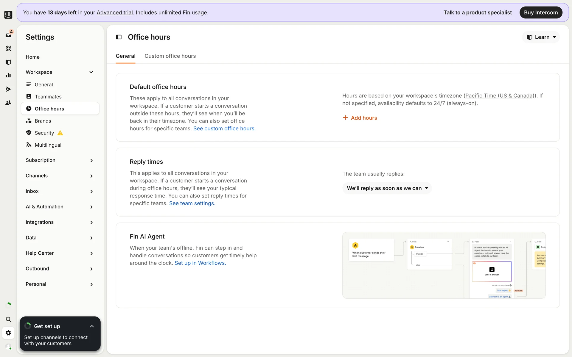Open the Inbox icon in left rail
This screenshot has width=572, height=357.
tap(8, 35)
